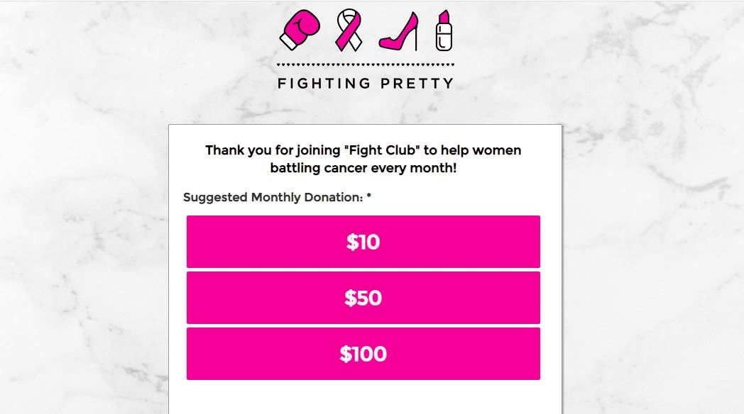Screen dimensions: 744x414
Task: Click the pink high heel shoe icon
Action: pos(398,33)
